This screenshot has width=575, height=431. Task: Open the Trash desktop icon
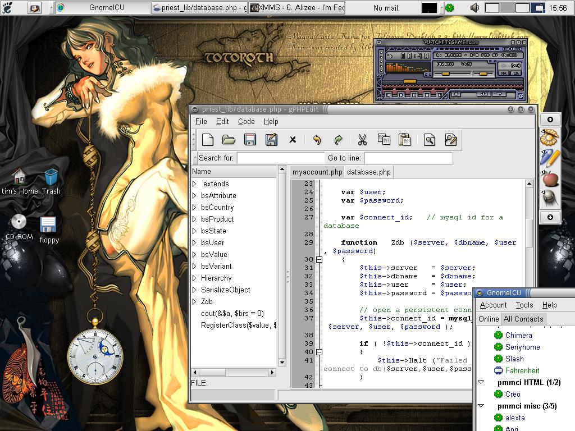pos(51,181)
